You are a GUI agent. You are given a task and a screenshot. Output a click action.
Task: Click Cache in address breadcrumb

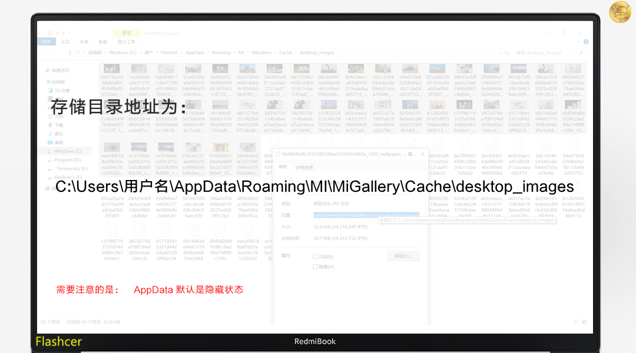point(286,53)
